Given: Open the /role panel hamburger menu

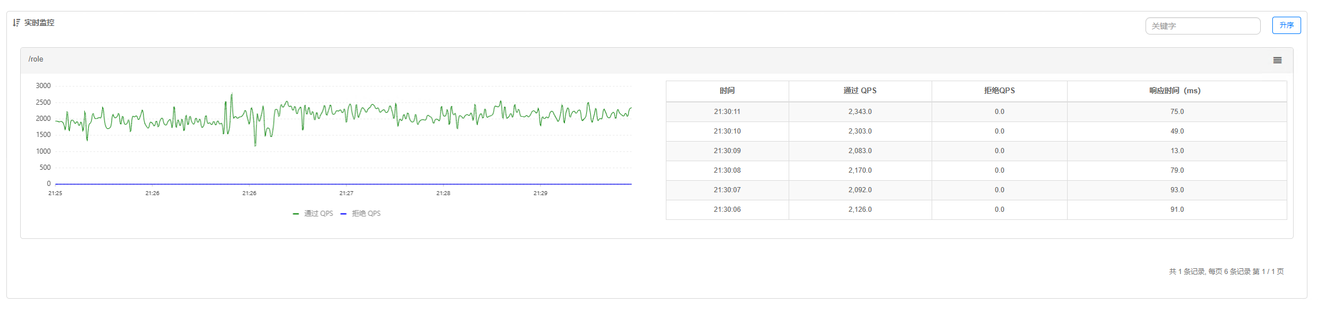Looking at the screenshot, I should tap(1277, 60).
